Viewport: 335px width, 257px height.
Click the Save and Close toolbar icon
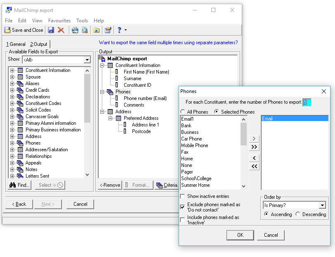pos(7,30)
